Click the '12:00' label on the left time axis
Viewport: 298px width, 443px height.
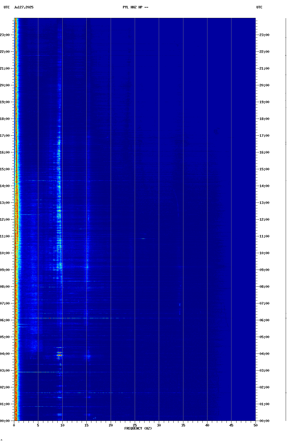[x=5, y=220]
